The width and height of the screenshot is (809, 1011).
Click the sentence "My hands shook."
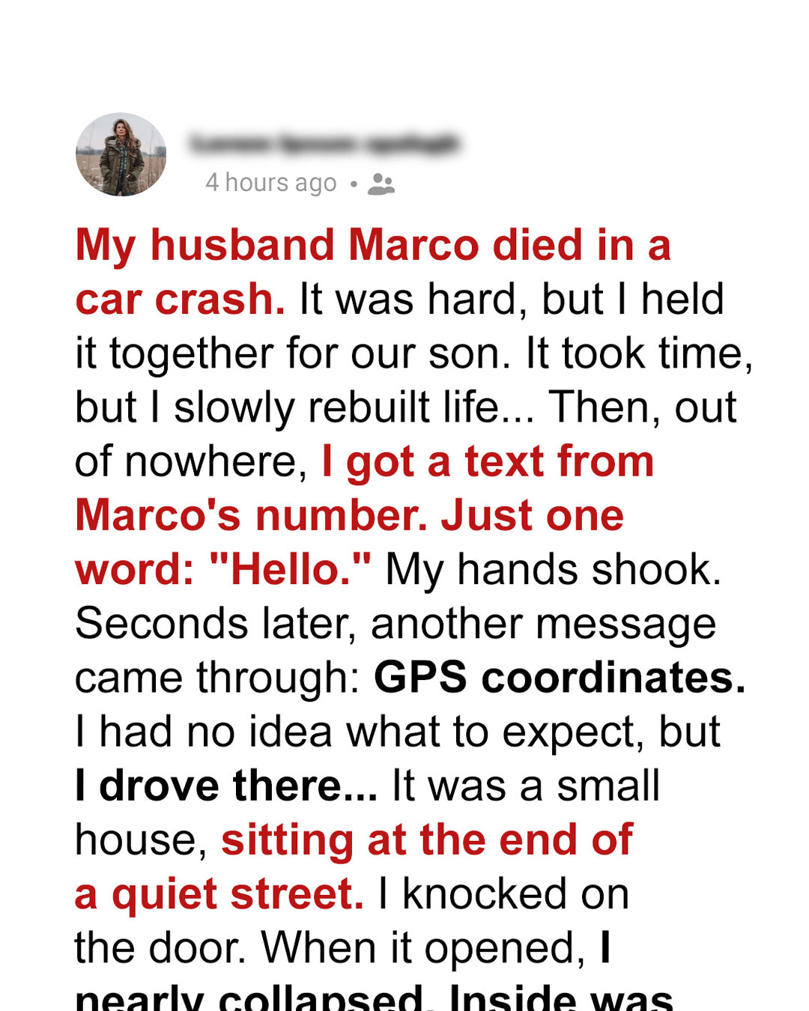[x=554, y=570]
